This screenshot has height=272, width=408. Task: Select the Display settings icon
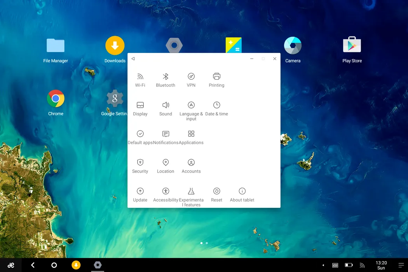pos(140,108)
